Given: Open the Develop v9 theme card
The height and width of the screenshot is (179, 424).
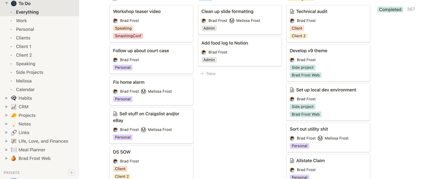Looking at the screenshot, I should pyautogui.click(x=308, y=51).
